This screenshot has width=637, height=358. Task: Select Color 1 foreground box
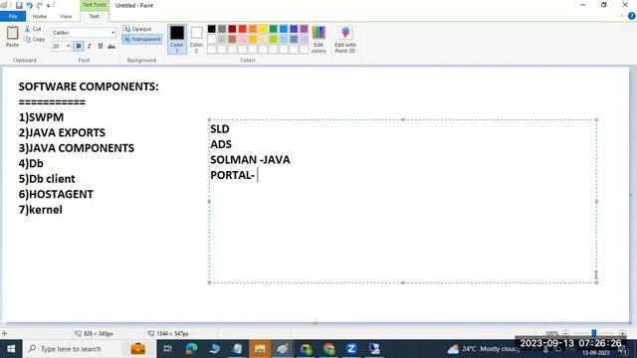click(x=177, y=39)
